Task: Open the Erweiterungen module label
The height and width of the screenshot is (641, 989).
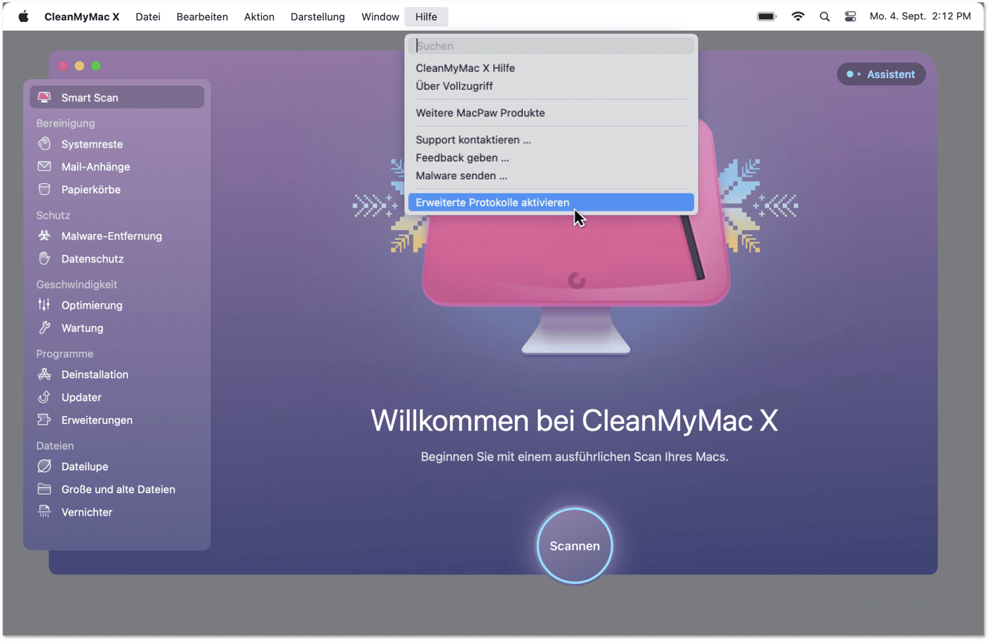Action: click(x=97, y=420)
